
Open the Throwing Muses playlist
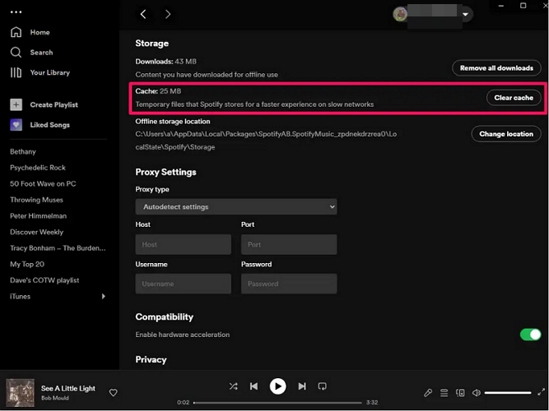point(36,200)
